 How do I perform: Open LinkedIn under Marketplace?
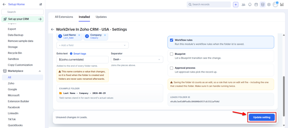[13, 113]
